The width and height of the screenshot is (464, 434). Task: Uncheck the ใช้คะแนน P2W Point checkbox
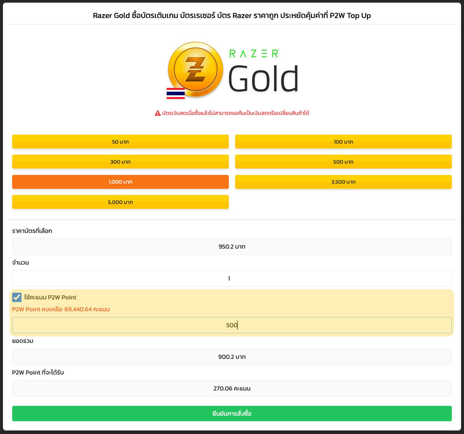[17, 297]
